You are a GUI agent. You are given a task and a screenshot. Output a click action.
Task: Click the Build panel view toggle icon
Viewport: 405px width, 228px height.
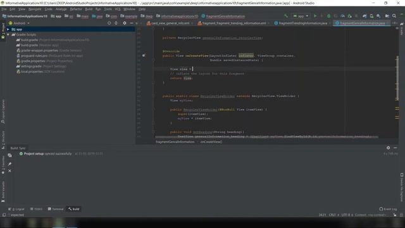(9, 155)
